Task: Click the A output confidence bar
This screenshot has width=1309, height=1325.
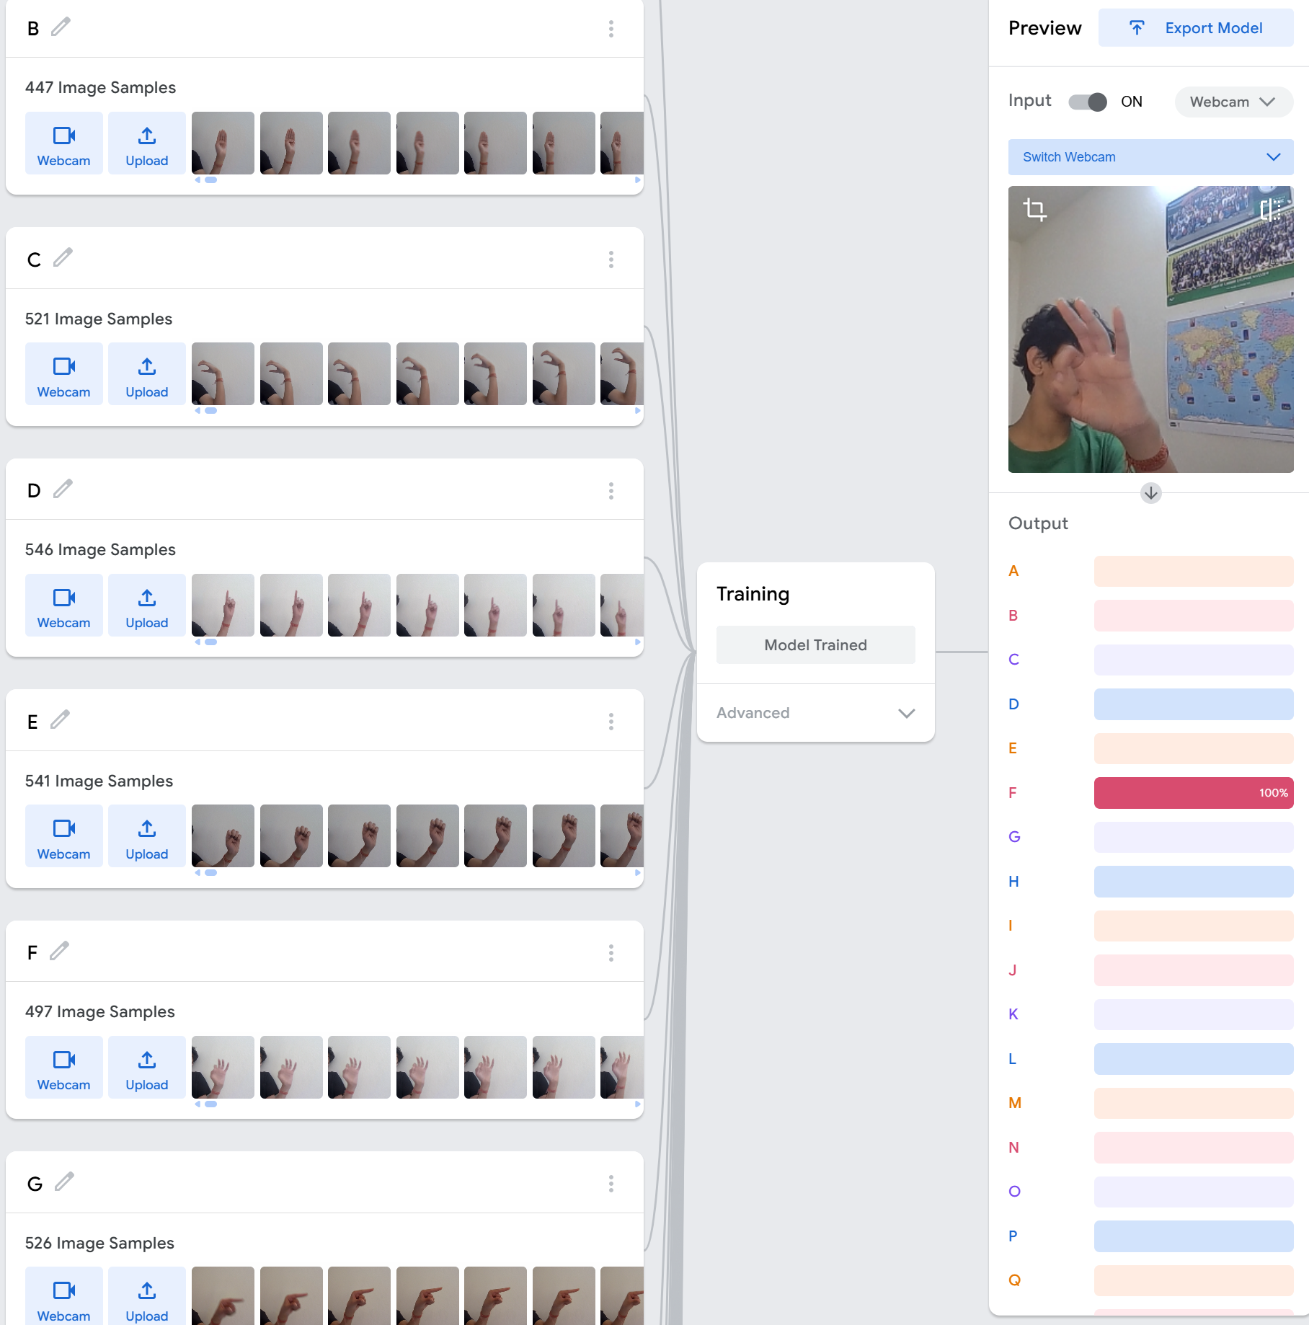Action: [1194, 571]
